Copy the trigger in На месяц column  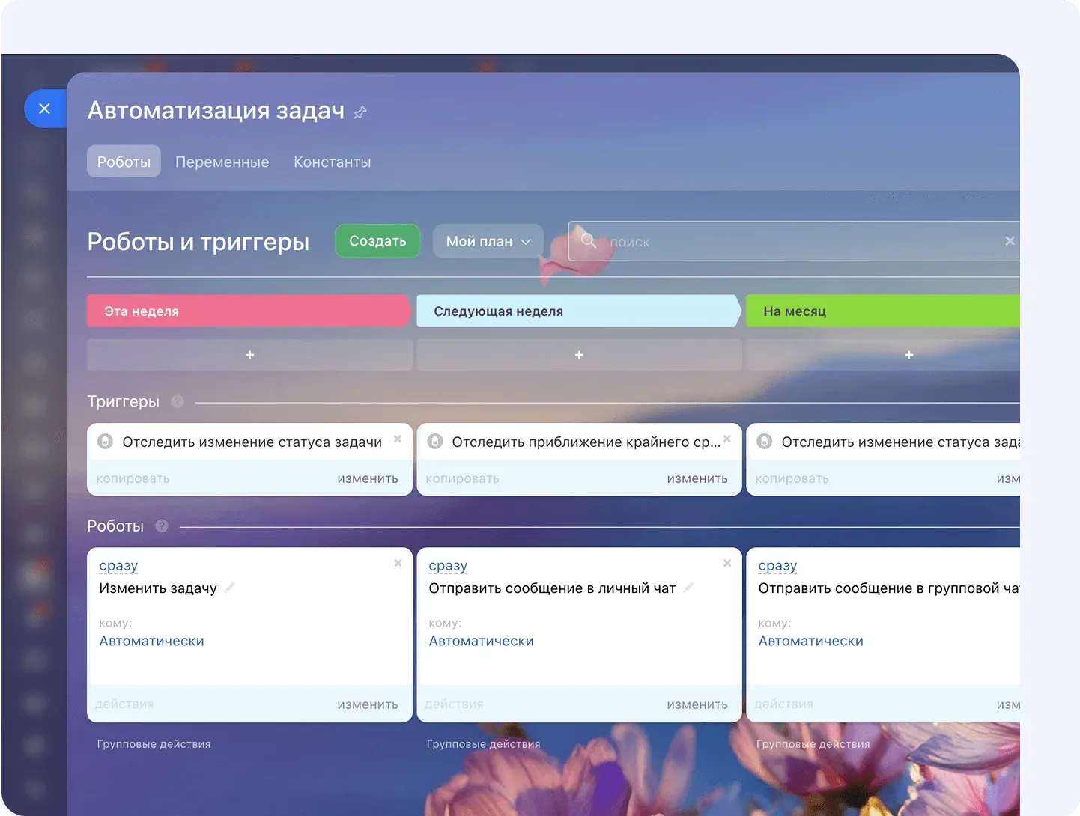click(x=792, y=478)
